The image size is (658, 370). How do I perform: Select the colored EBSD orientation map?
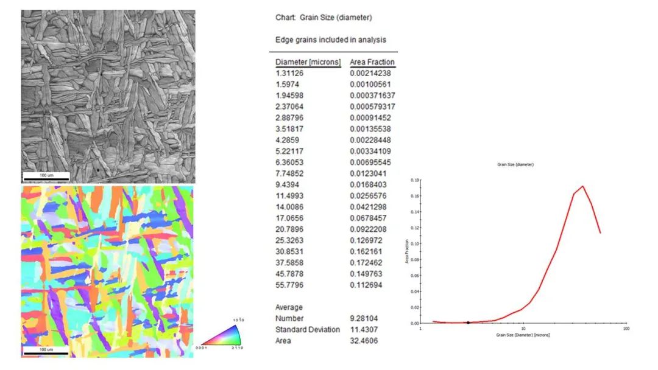(108, 271)
